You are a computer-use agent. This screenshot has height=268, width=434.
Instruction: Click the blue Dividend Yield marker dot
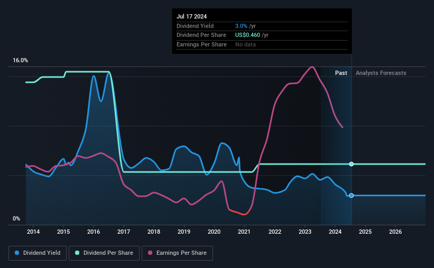click(351, 195)
